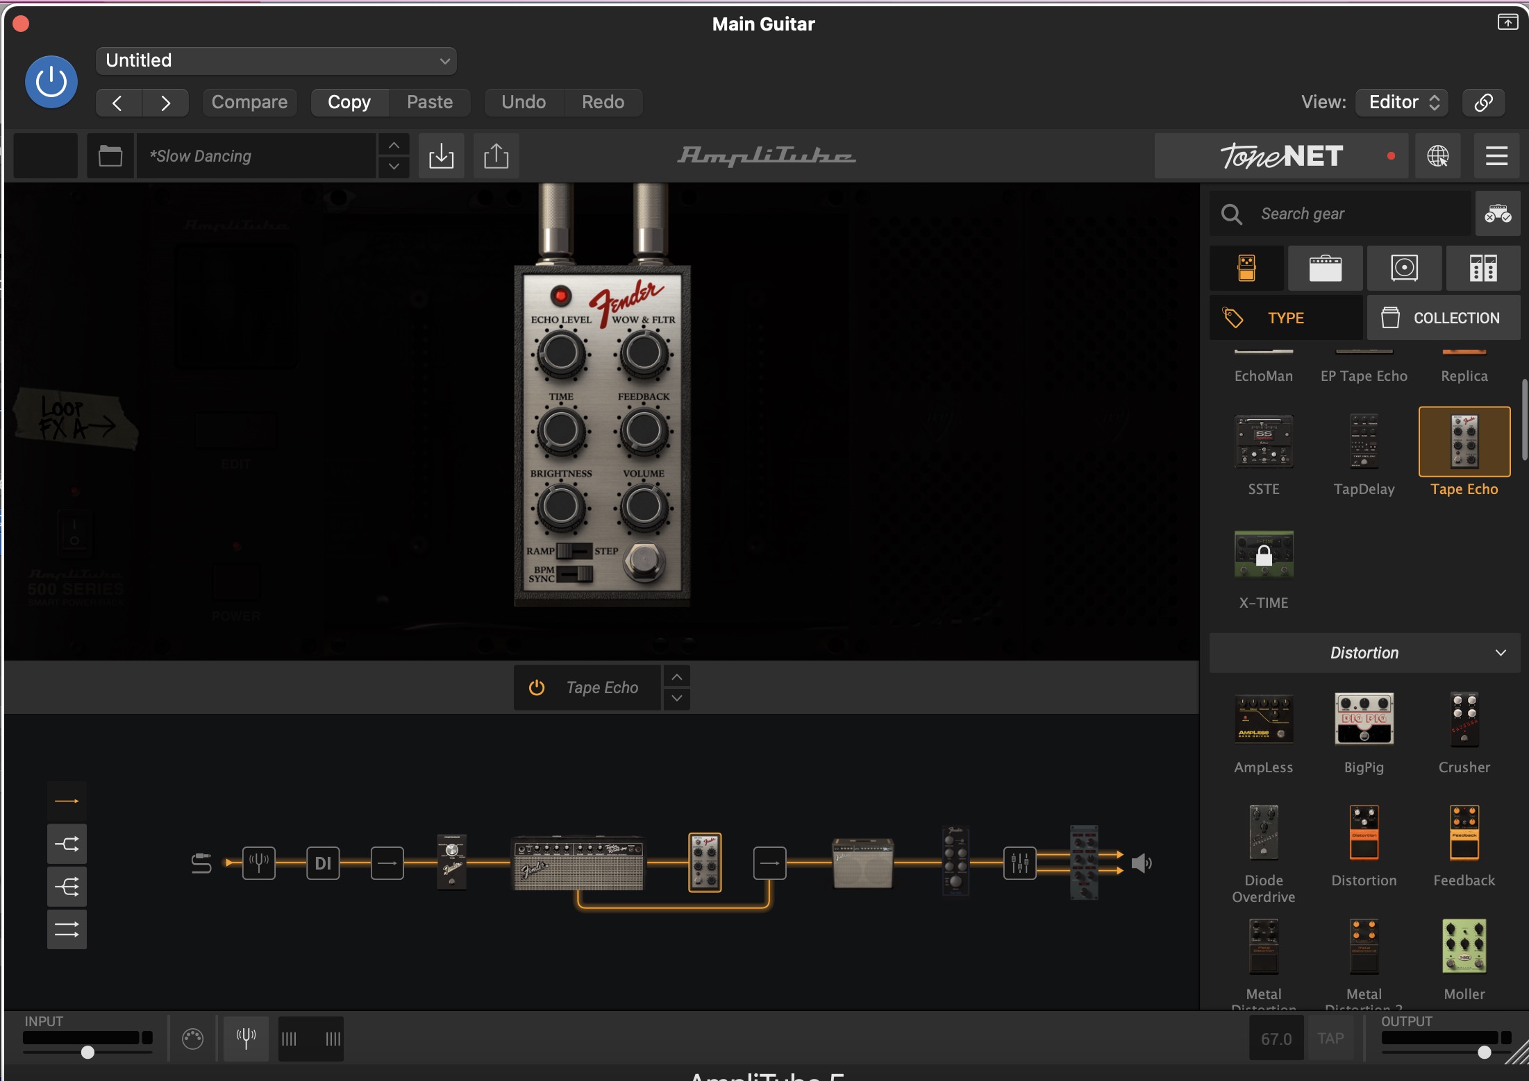Open the View Editor dropdown
The height and width of the screenshot is (1081, 1529).
tap(1403, 103)
